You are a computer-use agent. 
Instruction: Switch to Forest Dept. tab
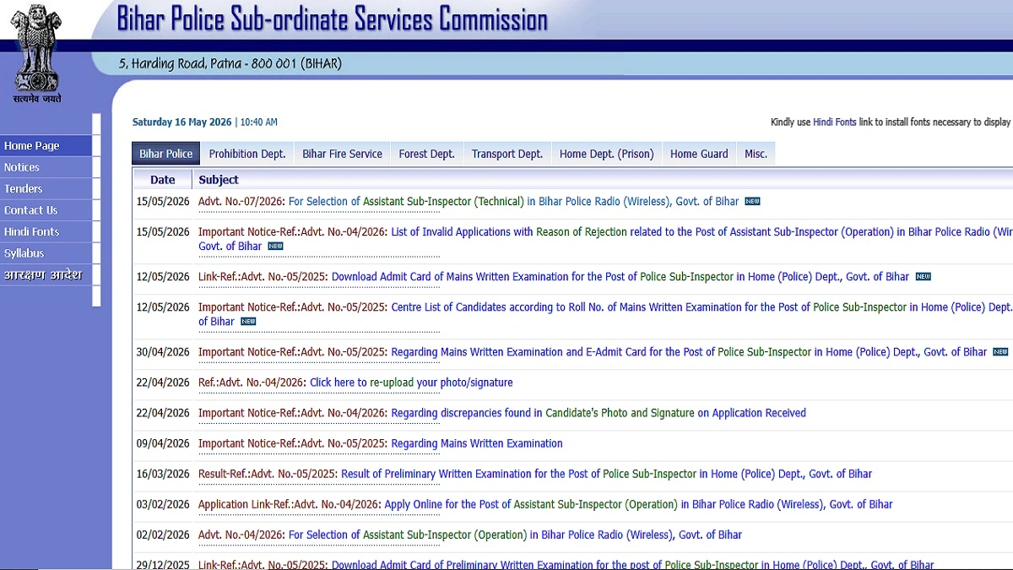426,154
